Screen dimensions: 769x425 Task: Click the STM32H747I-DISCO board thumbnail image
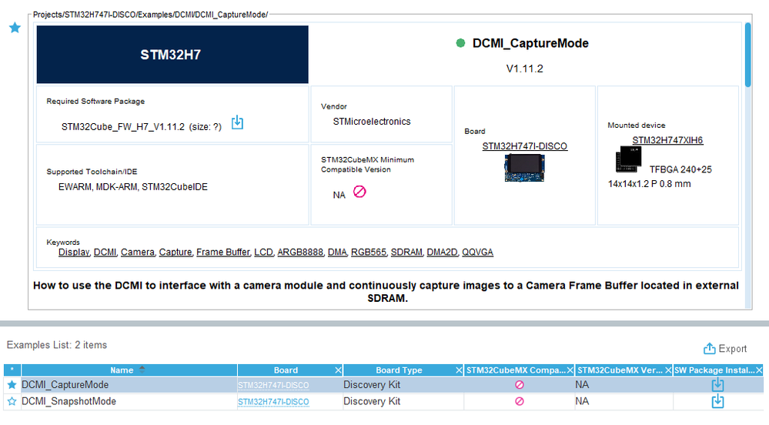[525, 167]
